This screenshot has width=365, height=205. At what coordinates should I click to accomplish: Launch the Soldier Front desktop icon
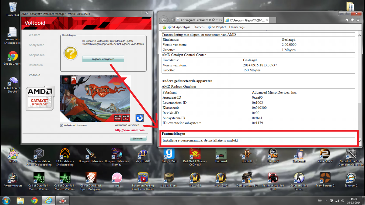(x=169, y=180)
